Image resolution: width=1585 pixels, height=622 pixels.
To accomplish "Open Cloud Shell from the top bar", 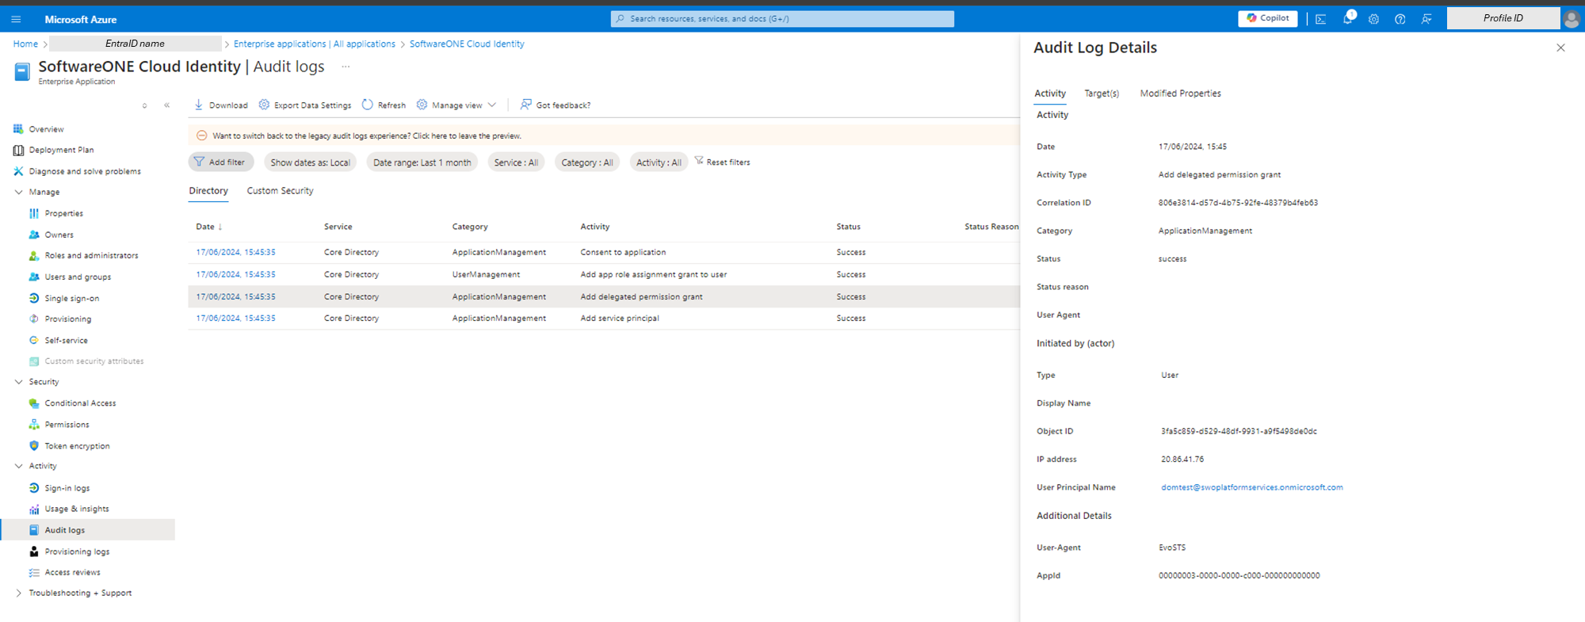I will (1320, 19).
